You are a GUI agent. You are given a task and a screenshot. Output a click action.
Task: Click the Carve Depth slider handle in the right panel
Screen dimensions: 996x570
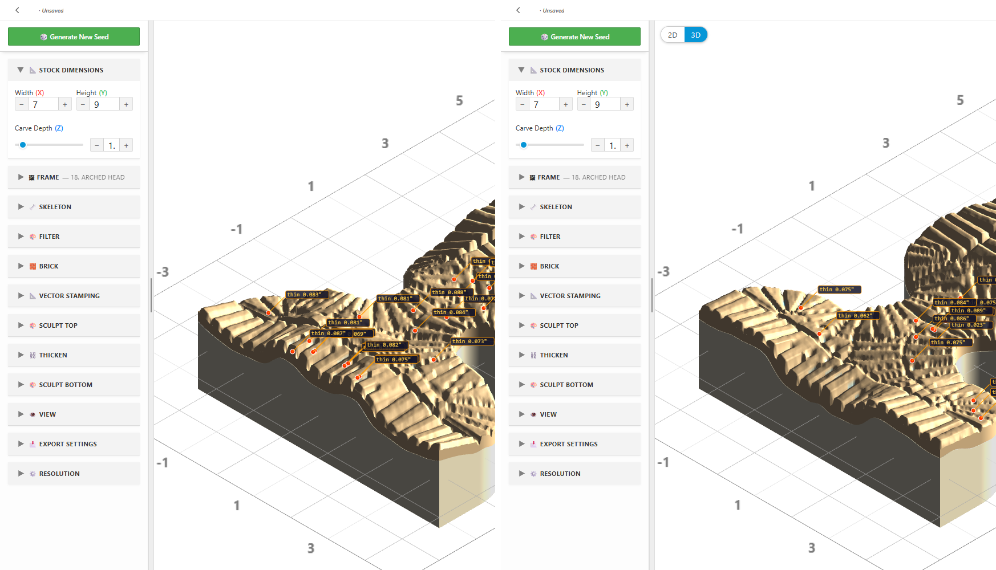(x=524, y=145)
